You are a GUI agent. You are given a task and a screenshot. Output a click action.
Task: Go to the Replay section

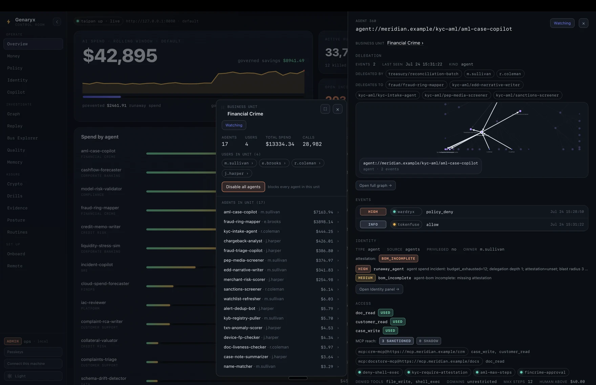[15, 126]
